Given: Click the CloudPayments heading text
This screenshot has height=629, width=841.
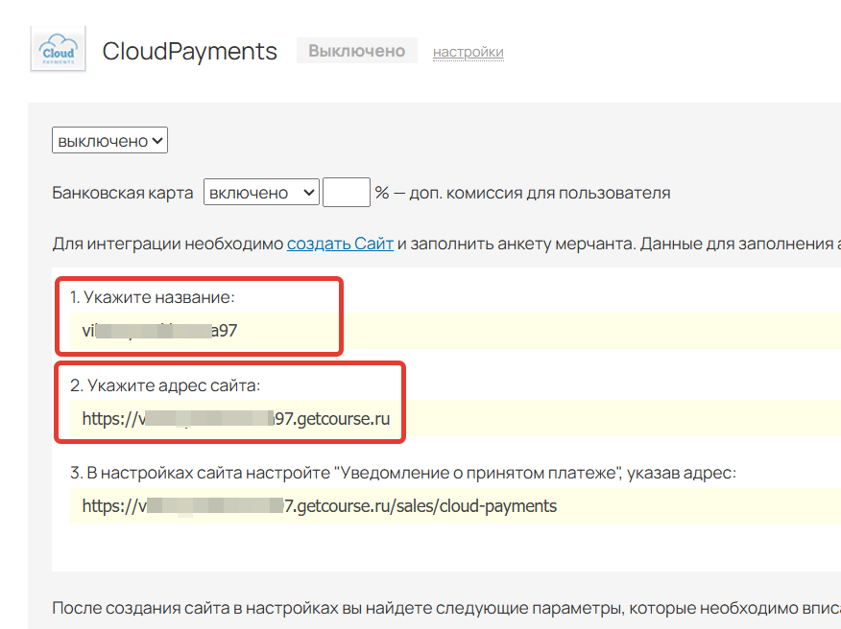Looking at the screenshot, I should [189, 52].
